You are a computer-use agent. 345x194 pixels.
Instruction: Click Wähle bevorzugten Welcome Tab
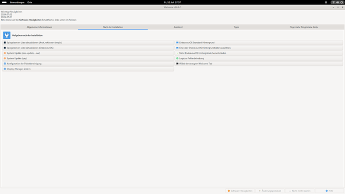coord(259,63)
